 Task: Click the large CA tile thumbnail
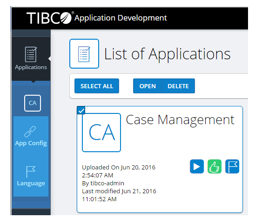(x=101, y=133)
